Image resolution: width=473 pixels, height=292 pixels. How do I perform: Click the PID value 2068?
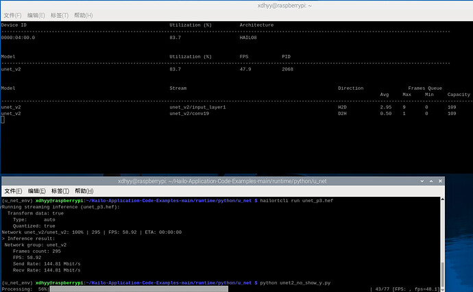(287, 69)
